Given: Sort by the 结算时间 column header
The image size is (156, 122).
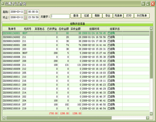Looking at the screenshot, I should [94, 29].
